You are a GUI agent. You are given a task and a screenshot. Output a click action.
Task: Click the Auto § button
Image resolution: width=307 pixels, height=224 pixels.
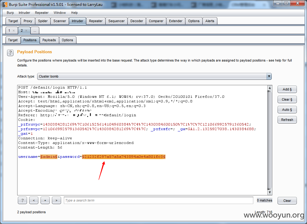(x=287, y=110)
